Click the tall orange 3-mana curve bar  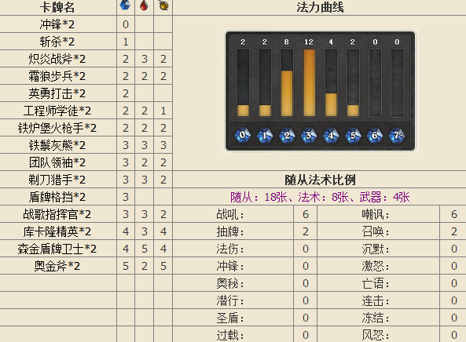click(310, 83)
